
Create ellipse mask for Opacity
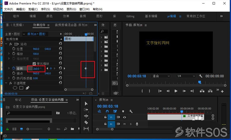15,88
